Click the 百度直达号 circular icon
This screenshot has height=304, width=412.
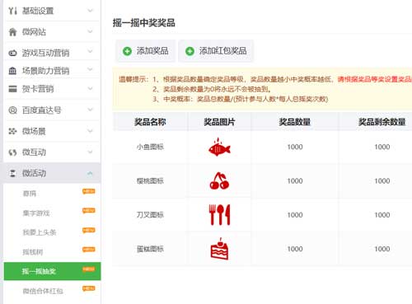pos(12,110)
